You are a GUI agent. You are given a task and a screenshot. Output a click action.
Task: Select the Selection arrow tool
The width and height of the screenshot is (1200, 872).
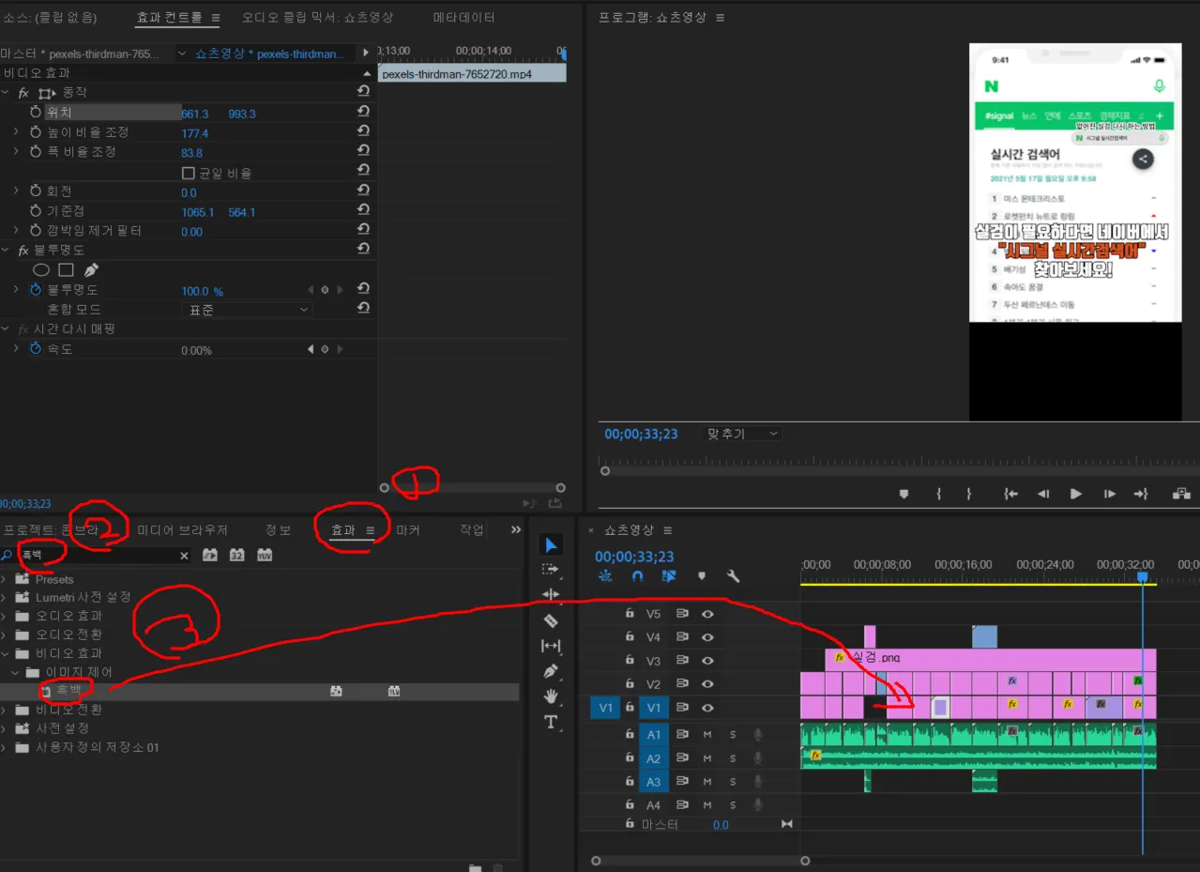pos(552,545)
